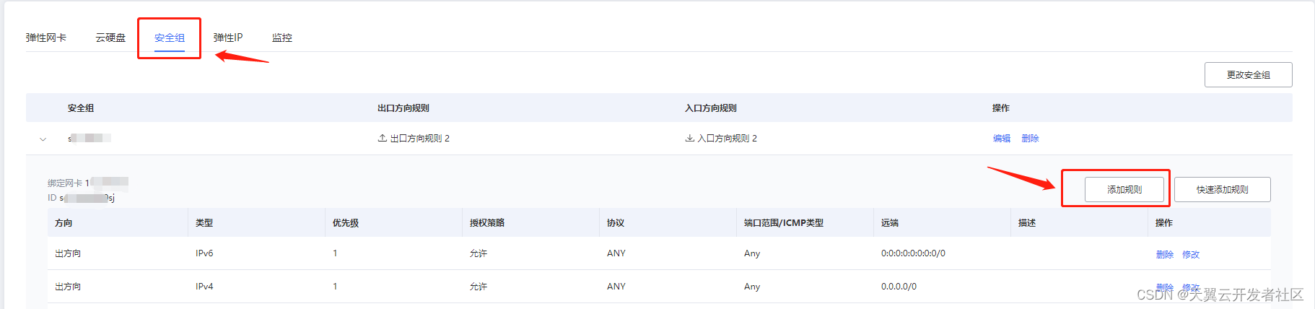This screenshot has height=309, width=1315.
Task: Click the outbound rules upload arrow icon
Action: (x=382, y=138)
